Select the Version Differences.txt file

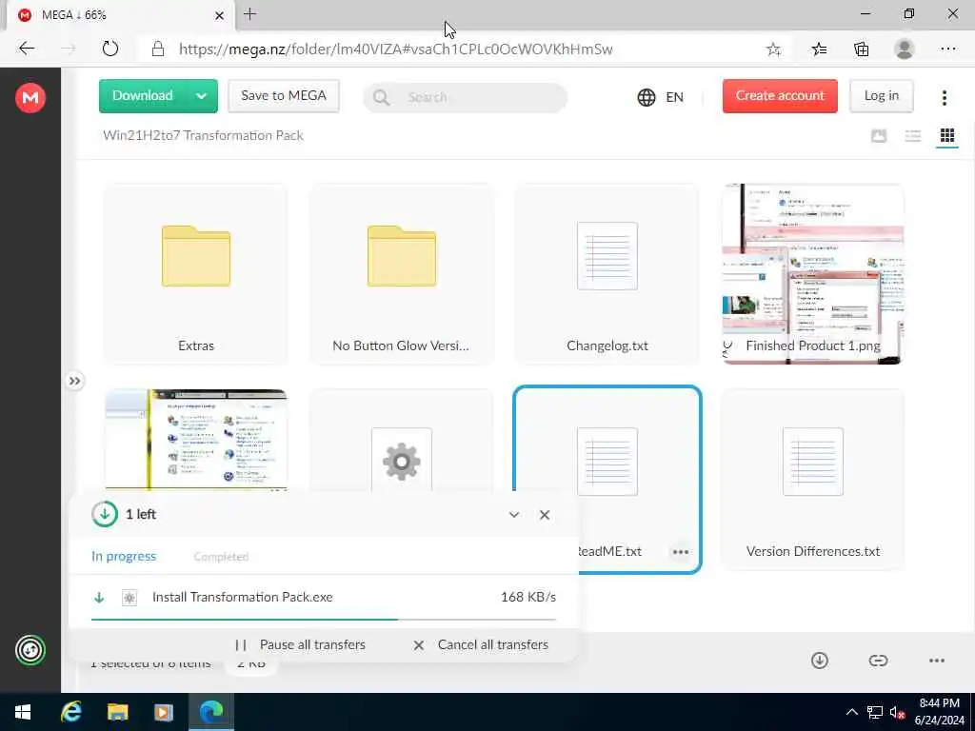(x=813, y=480)
